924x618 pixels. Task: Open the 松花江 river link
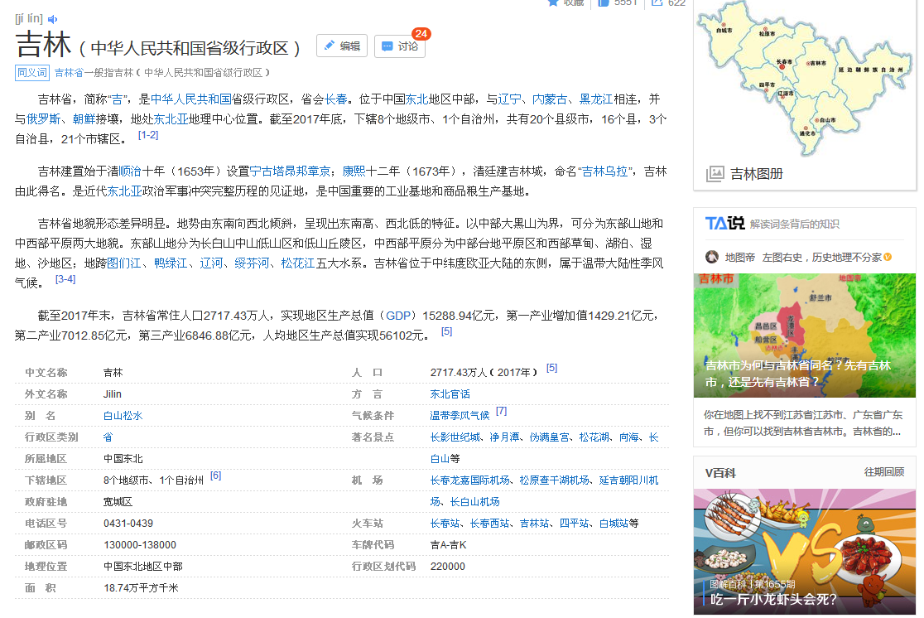tap(298, 263)
